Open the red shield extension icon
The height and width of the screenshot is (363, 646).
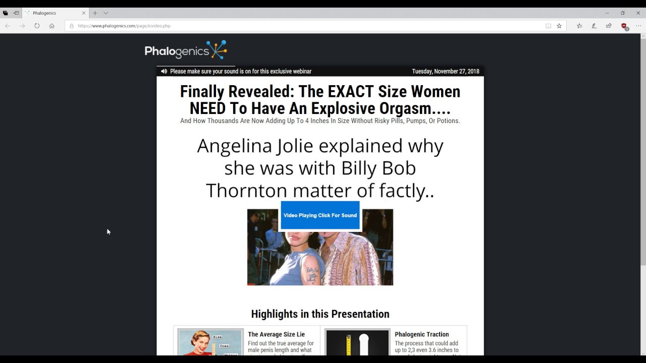pyautogui.click(x=624, y=26)
